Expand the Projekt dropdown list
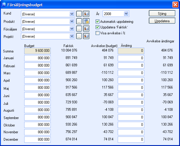 pos(72,36)
